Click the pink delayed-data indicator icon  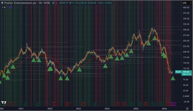tap(56, 3)
